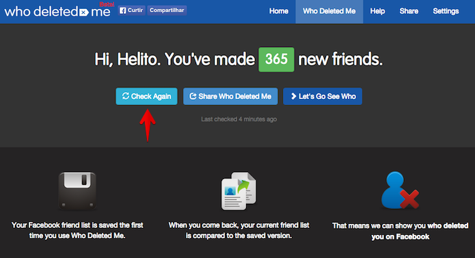
Task: Click the Share Who Deleted Me button
Action: click(230, 96)
